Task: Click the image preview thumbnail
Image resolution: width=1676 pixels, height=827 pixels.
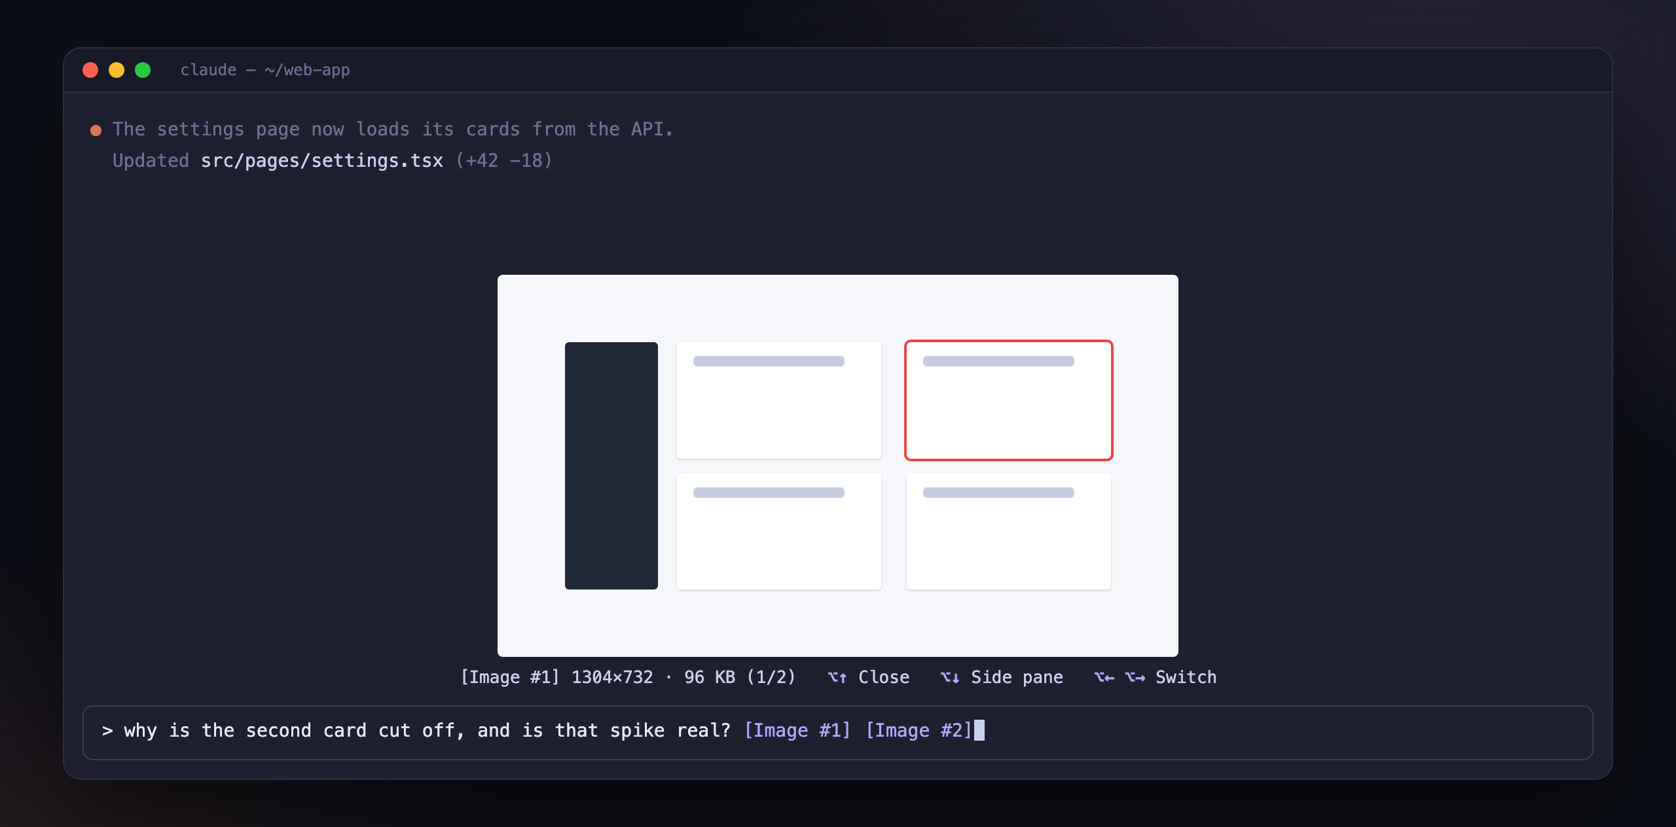Action: click(x=838, y=466)
